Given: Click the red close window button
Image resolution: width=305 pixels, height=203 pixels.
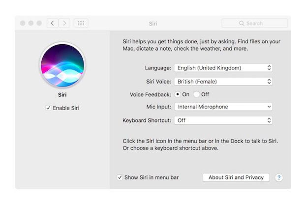Looking at the screenshot, I should [x=23, y=23].
